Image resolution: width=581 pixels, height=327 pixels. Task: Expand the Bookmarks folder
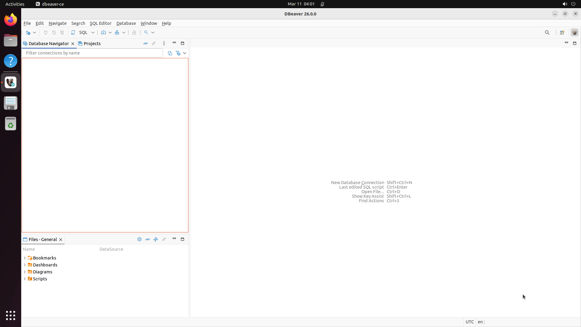point(25,258)
